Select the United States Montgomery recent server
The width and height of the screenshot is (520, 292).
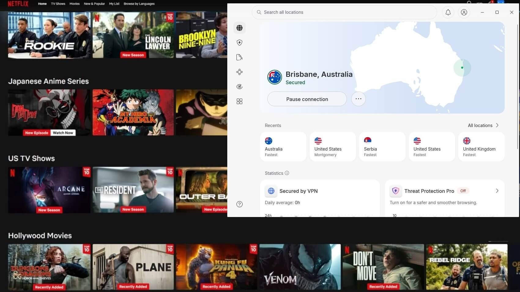pyautogui.click(x=332, y=147)
